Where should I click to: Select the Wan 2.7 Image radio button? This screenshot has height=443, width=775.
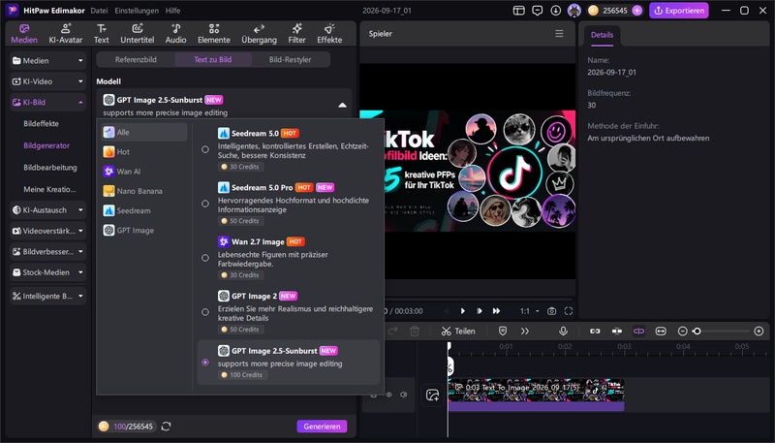[205, 258]
